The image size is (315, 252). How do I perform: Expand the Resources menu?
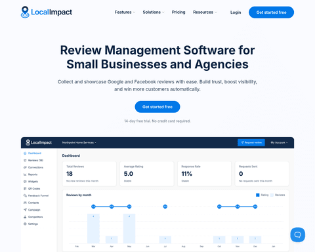(x=205, y=12)
